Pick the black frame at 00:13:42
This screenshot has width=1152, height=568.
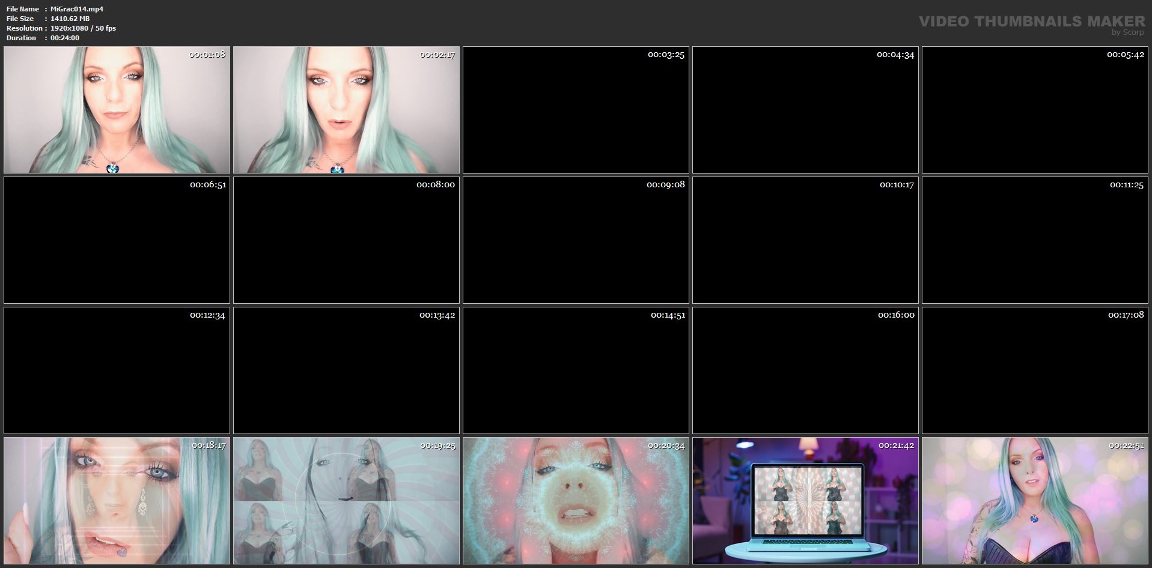(346, 370)
